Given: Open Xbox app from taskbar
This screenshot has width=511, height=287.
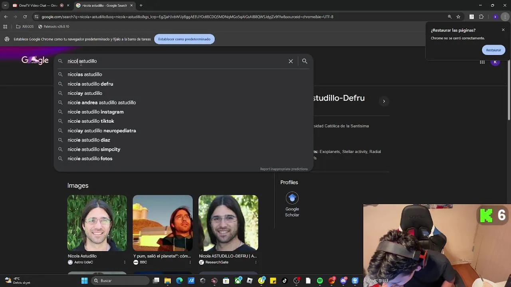Looking at the screenshot, I should [238, 281].
